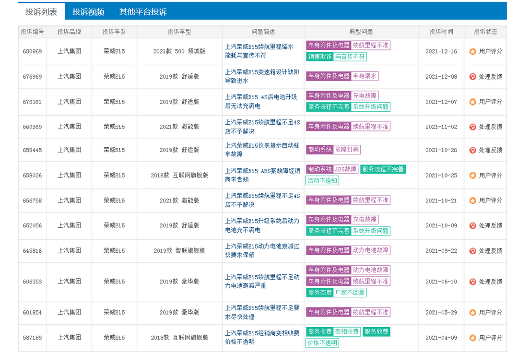The width and height of the screenshot is (518, 353).
Task: Open complaint 上汽荣威Ei5 ABS泵故障经销商未告知
Action: point(263,175)
